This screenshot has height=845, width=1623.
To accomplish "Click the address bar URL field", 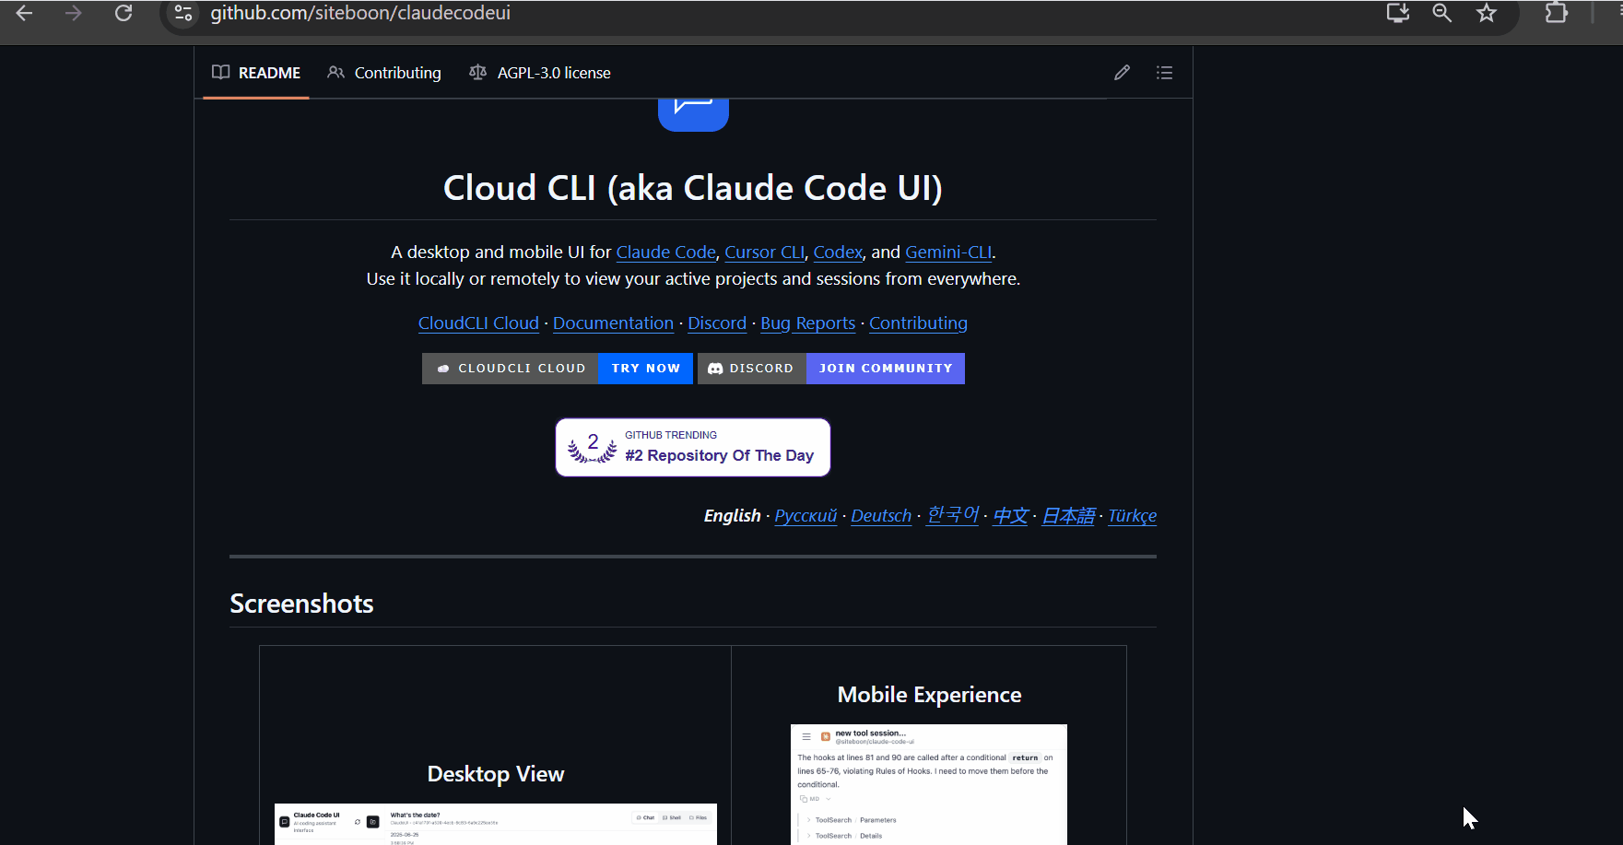I will [x=360, y=14].
